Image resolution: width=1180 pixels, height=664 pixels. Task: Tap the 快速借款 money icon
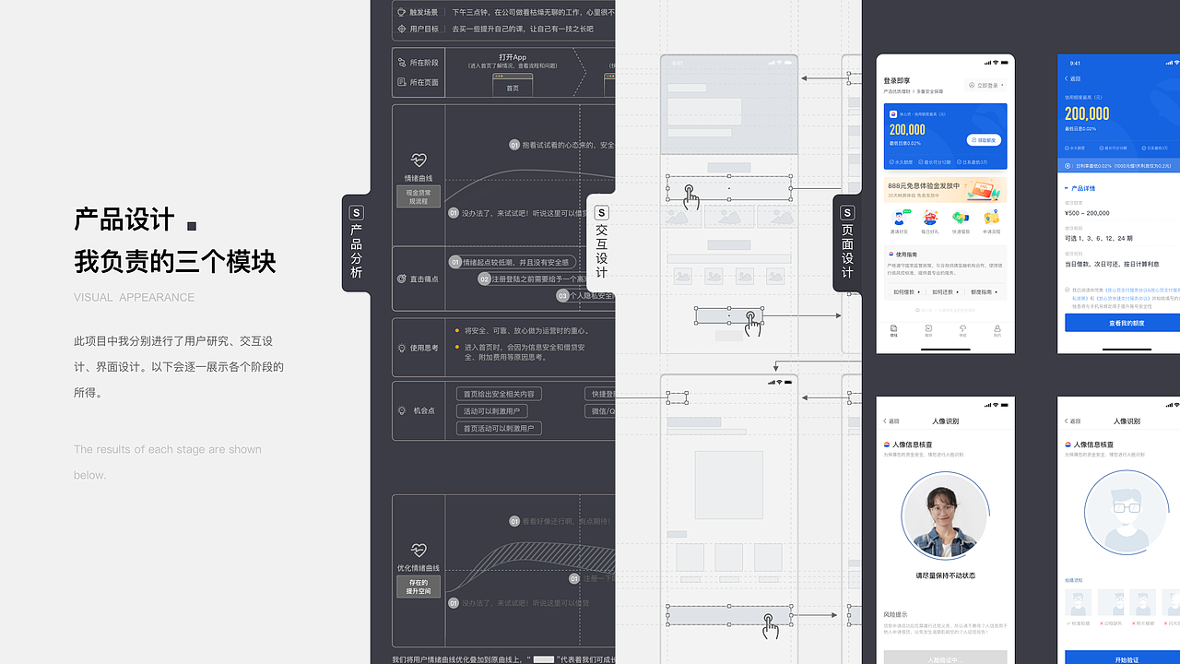click(961, 219)
